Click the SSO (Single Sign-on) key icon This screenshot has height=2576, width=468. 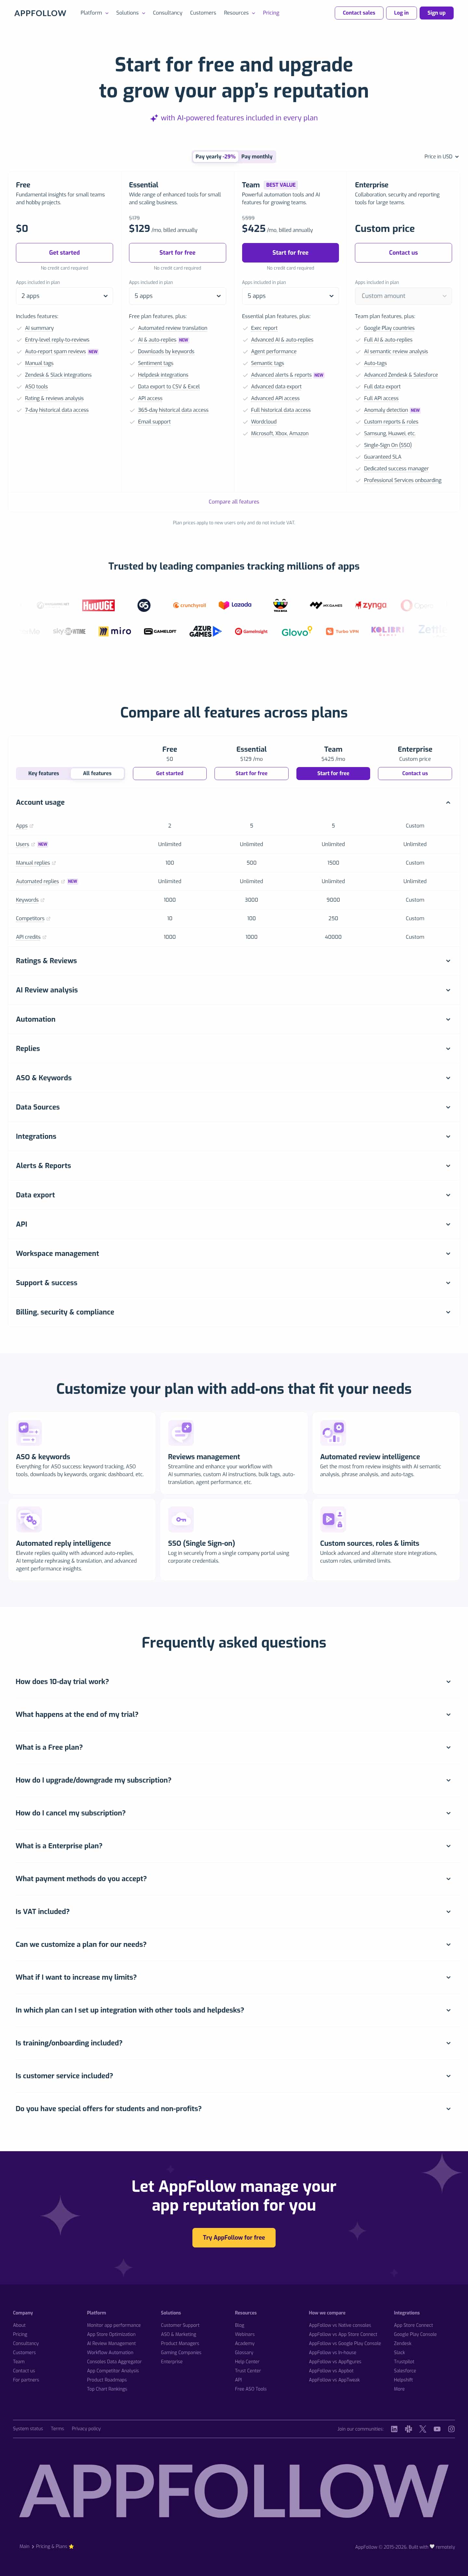point(181,1519)
